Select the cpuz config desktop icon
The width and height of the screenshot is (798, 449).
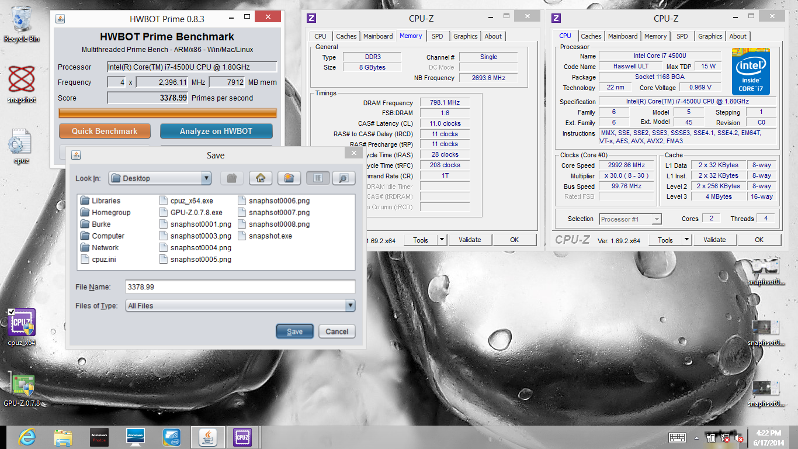coord(22,146)
